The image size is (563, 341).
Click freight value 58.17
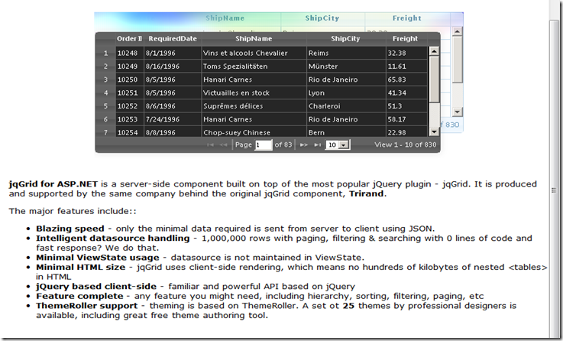(407, 119)
